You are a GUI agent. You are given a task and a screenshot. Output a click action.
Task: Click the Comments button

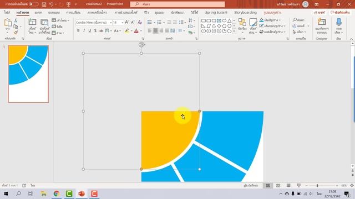coord(340,13)
